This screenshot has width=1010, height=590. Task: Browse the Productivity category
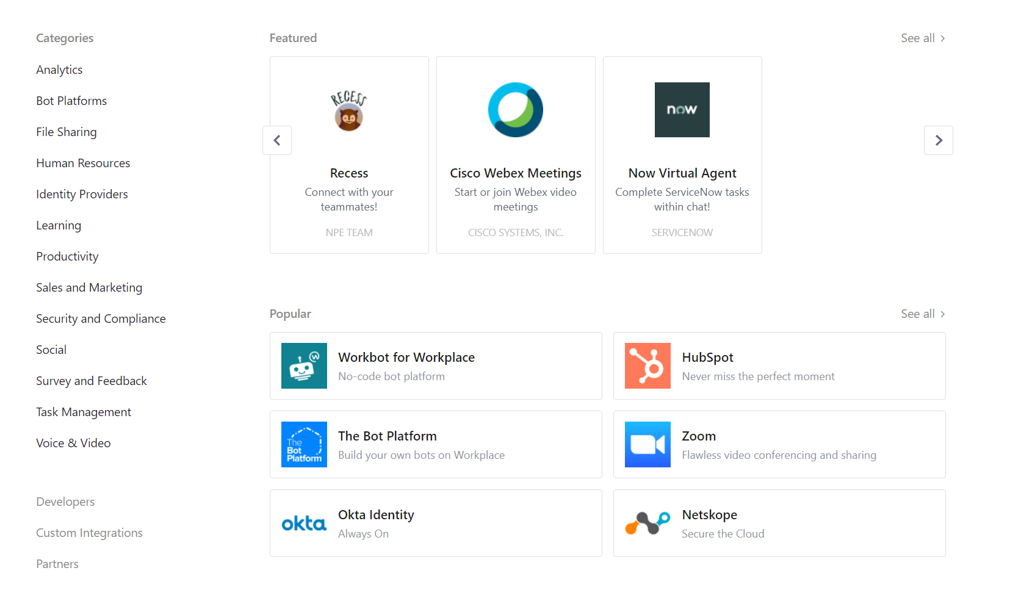click(67, 256)
